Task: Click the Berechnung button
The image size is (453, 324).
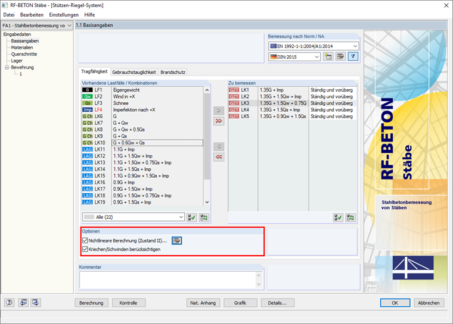Action: point(91,303)
